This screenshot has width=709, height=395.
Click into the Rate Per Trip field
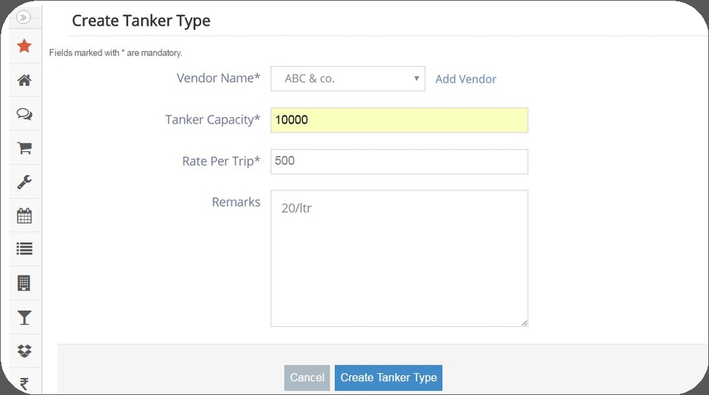click(x=399, y=161)
